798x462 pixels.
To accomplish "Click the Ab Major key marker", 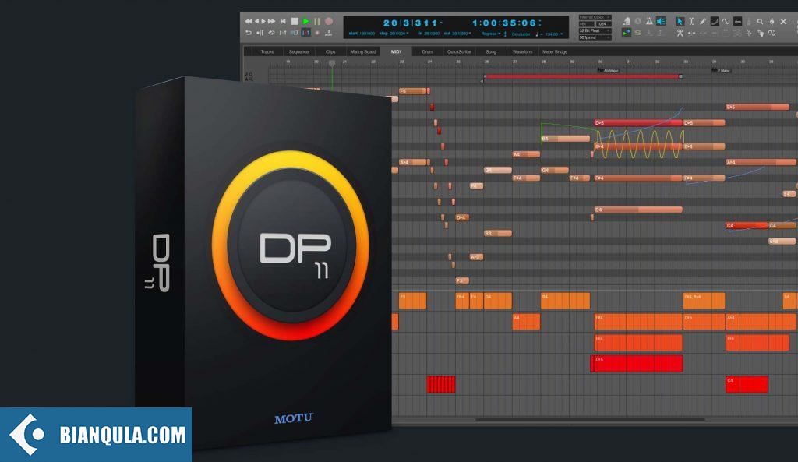I will coord(608,70).
